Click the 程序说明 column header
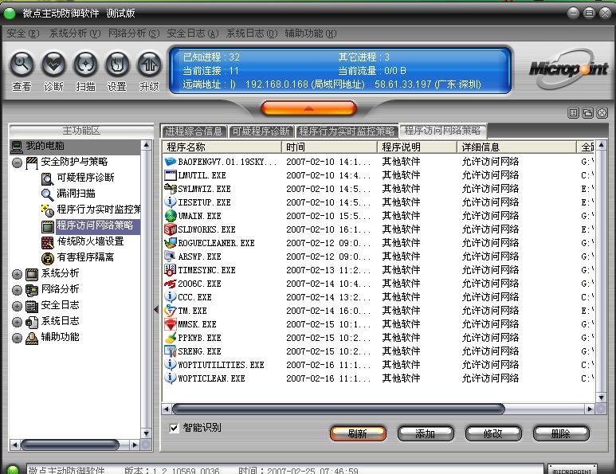This screenshot has height=474, width=616. pyautogui.click(x=417, y=147)
